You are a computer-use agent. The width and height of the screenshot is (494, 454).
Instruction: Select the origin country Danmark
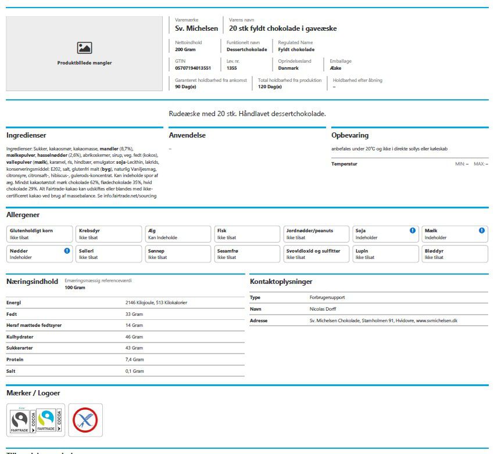(288, 68)
